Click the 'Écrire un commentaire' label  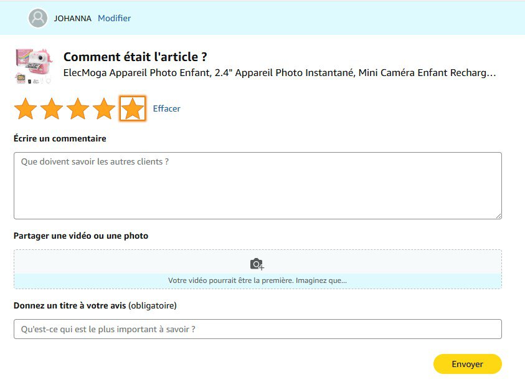click(x=60, y=138)
